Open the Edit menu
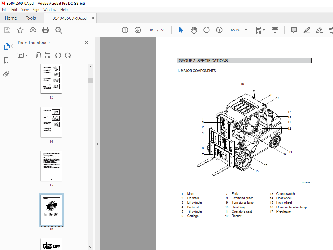Screen dimensions: 333x250 [14, 10]
